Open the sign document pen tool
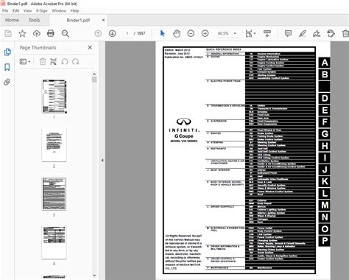Image resolution: width=349 pixels, height=280 pixels. [x=317, y=33]
